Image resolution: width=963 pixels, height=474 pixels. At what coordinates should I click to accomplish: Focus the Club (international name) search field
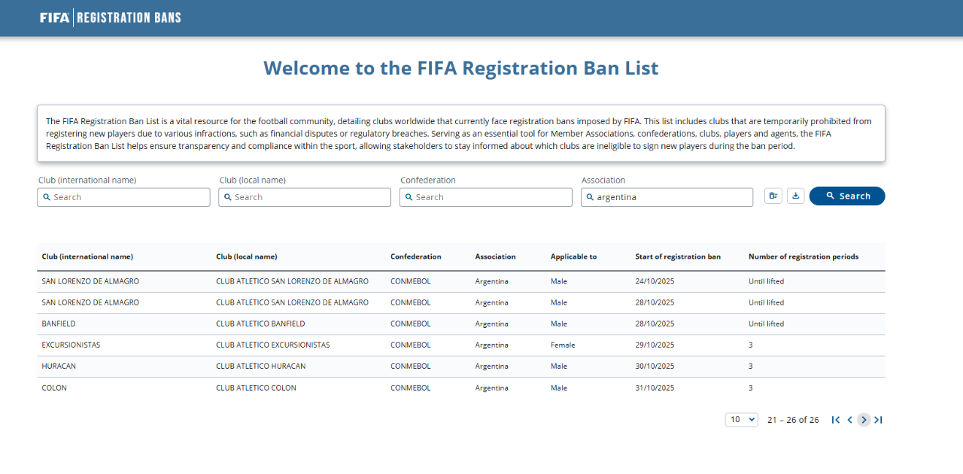coord(123,197)
